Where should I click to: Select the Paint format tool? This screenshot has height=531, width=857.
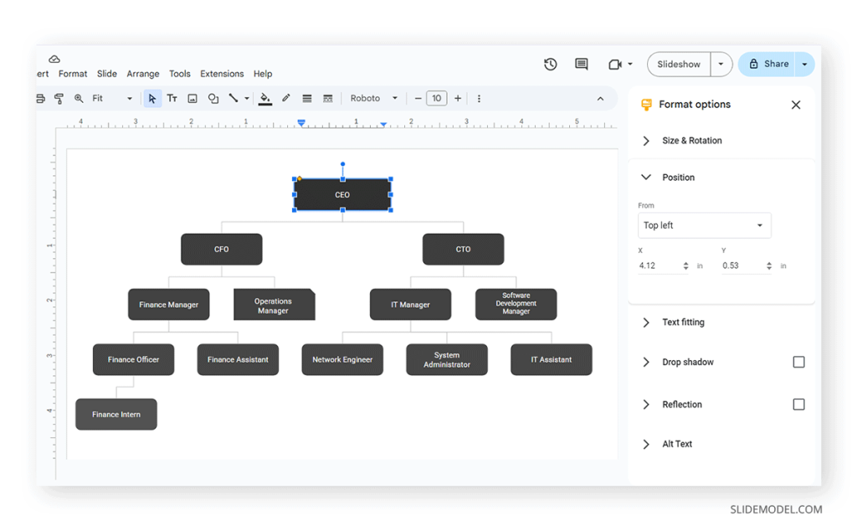59,98
